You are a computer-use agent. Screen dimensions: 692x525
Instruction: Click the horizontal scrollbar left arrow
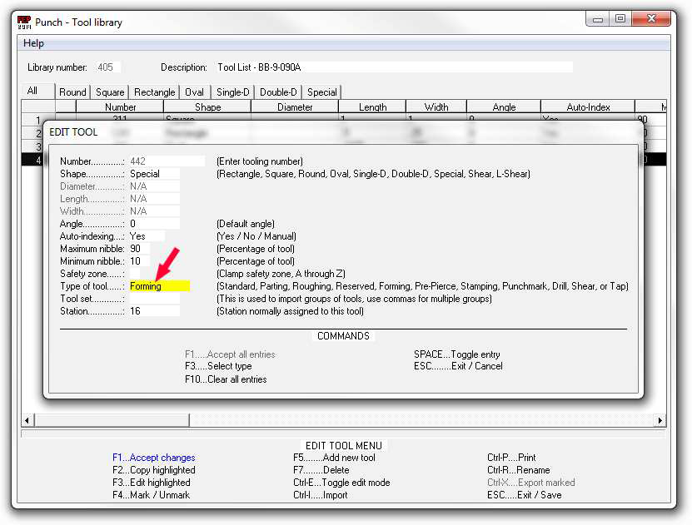[27, 420]
